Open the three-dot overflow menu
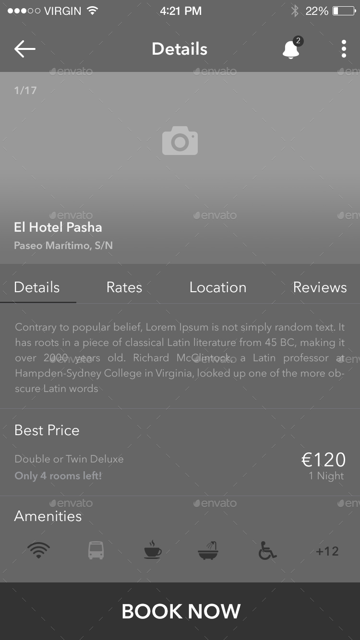This screenshot has width=360, height=640. (344, 48)
